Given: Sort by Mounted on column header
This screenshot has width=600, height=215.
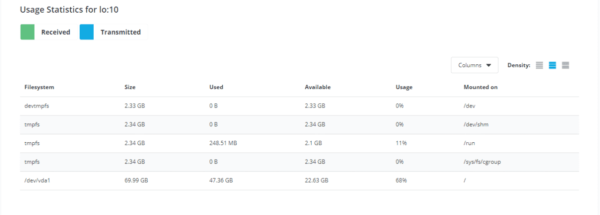Looking at the screenshot, I should pyautogui.click(x=480, y=87).
